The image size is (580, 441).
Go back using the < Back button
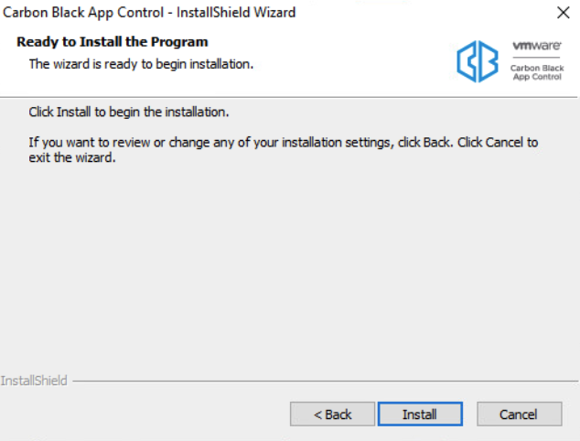click(332, 414)
